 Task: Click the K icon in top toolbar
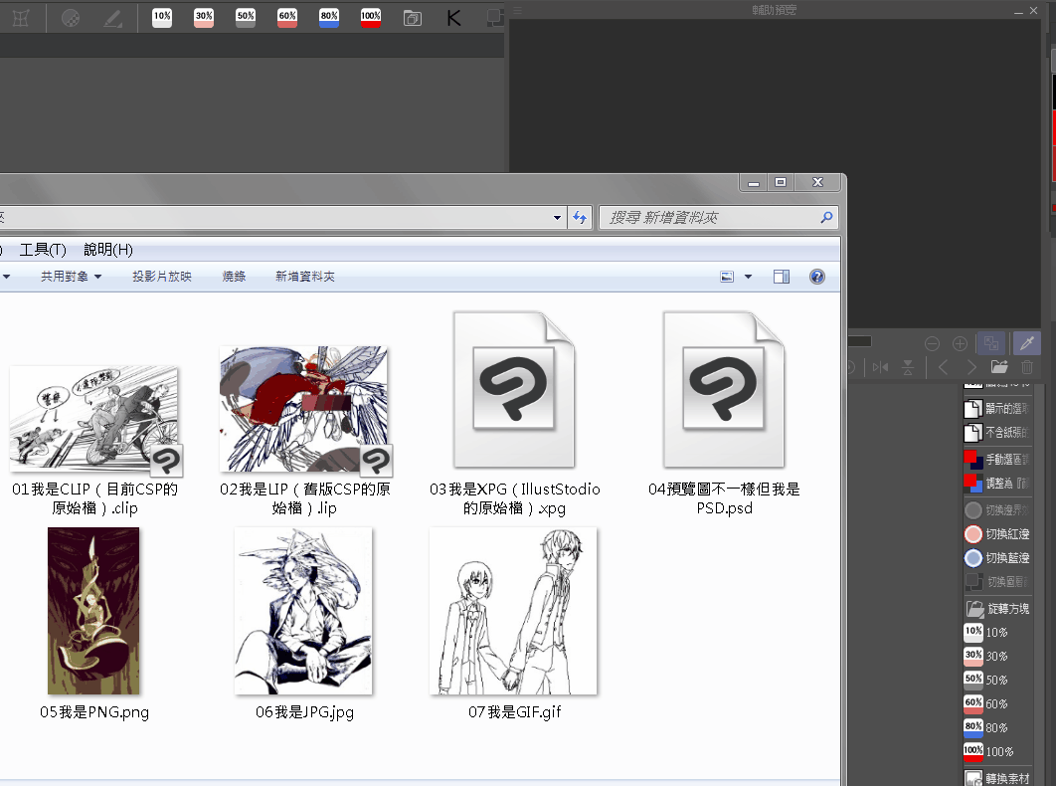click(453, 18)
